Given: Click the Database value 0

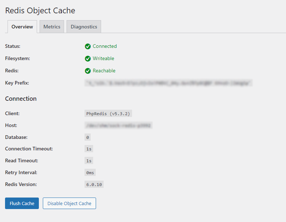Looking at the screenshot, I should coord(87,137).
